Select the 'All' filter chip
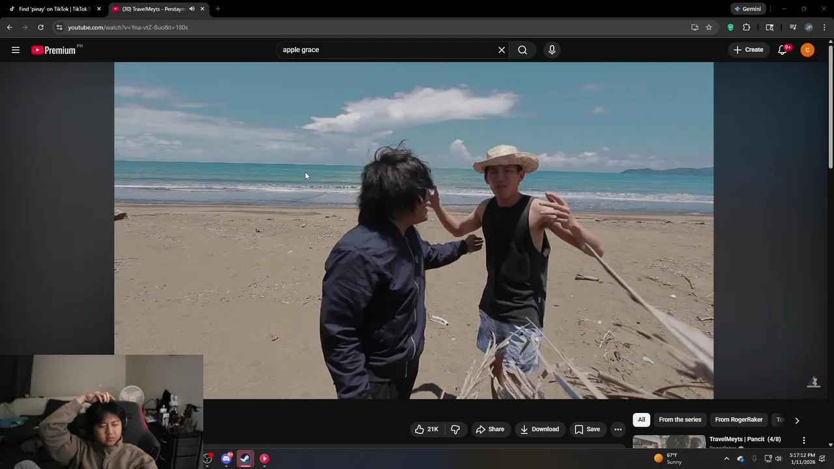This screenshot has height=469, width=834. pyautogui.click(x=642, y=419)
